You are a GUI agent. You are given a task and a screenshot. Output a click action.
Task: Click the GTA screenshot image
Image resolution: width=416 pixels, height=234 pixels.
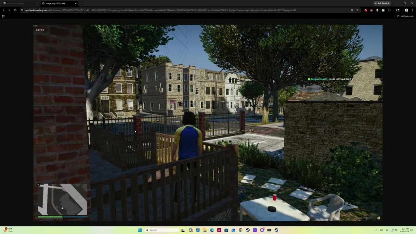pos(208,123)
